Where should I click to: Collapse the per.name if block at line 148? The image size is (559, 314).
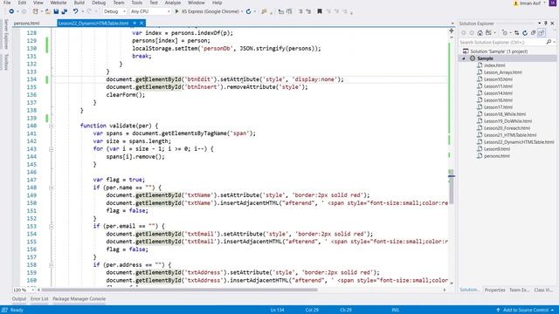tap(51, 188)
